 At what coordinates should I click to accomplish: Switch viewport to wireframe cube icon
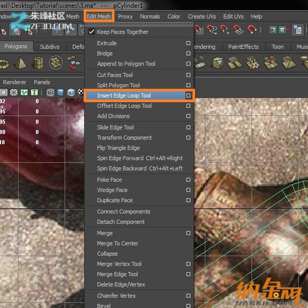point(50,92)
